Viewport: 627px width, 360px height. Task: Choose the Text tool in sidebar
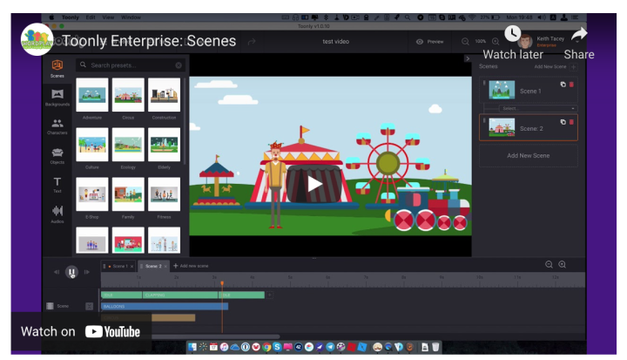(57, 183)
